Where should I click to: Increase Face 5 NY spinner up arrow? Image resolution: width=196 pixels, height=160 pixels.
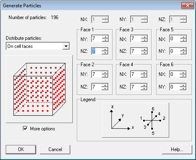(x=183, y=50)
